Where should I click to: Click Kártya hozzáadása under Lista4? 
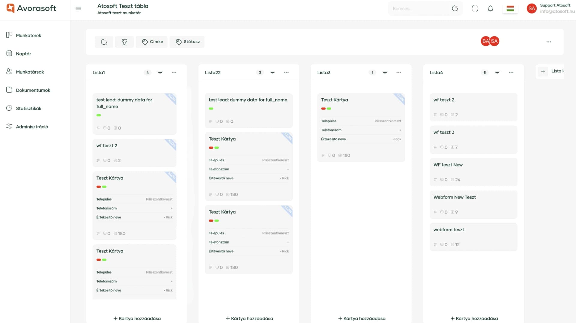pyautogui.click(x=474, y=319)
